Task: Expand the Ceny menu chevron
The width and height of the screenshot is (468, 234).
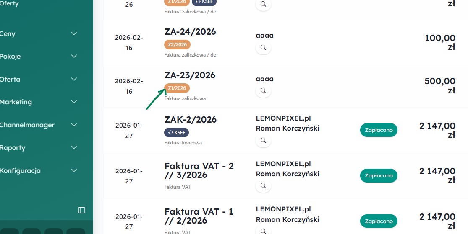Action: 74,34
